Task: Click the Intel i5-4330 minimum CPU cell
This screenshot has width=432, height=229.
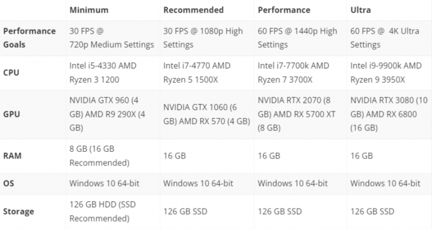Action: click(103, 73)
